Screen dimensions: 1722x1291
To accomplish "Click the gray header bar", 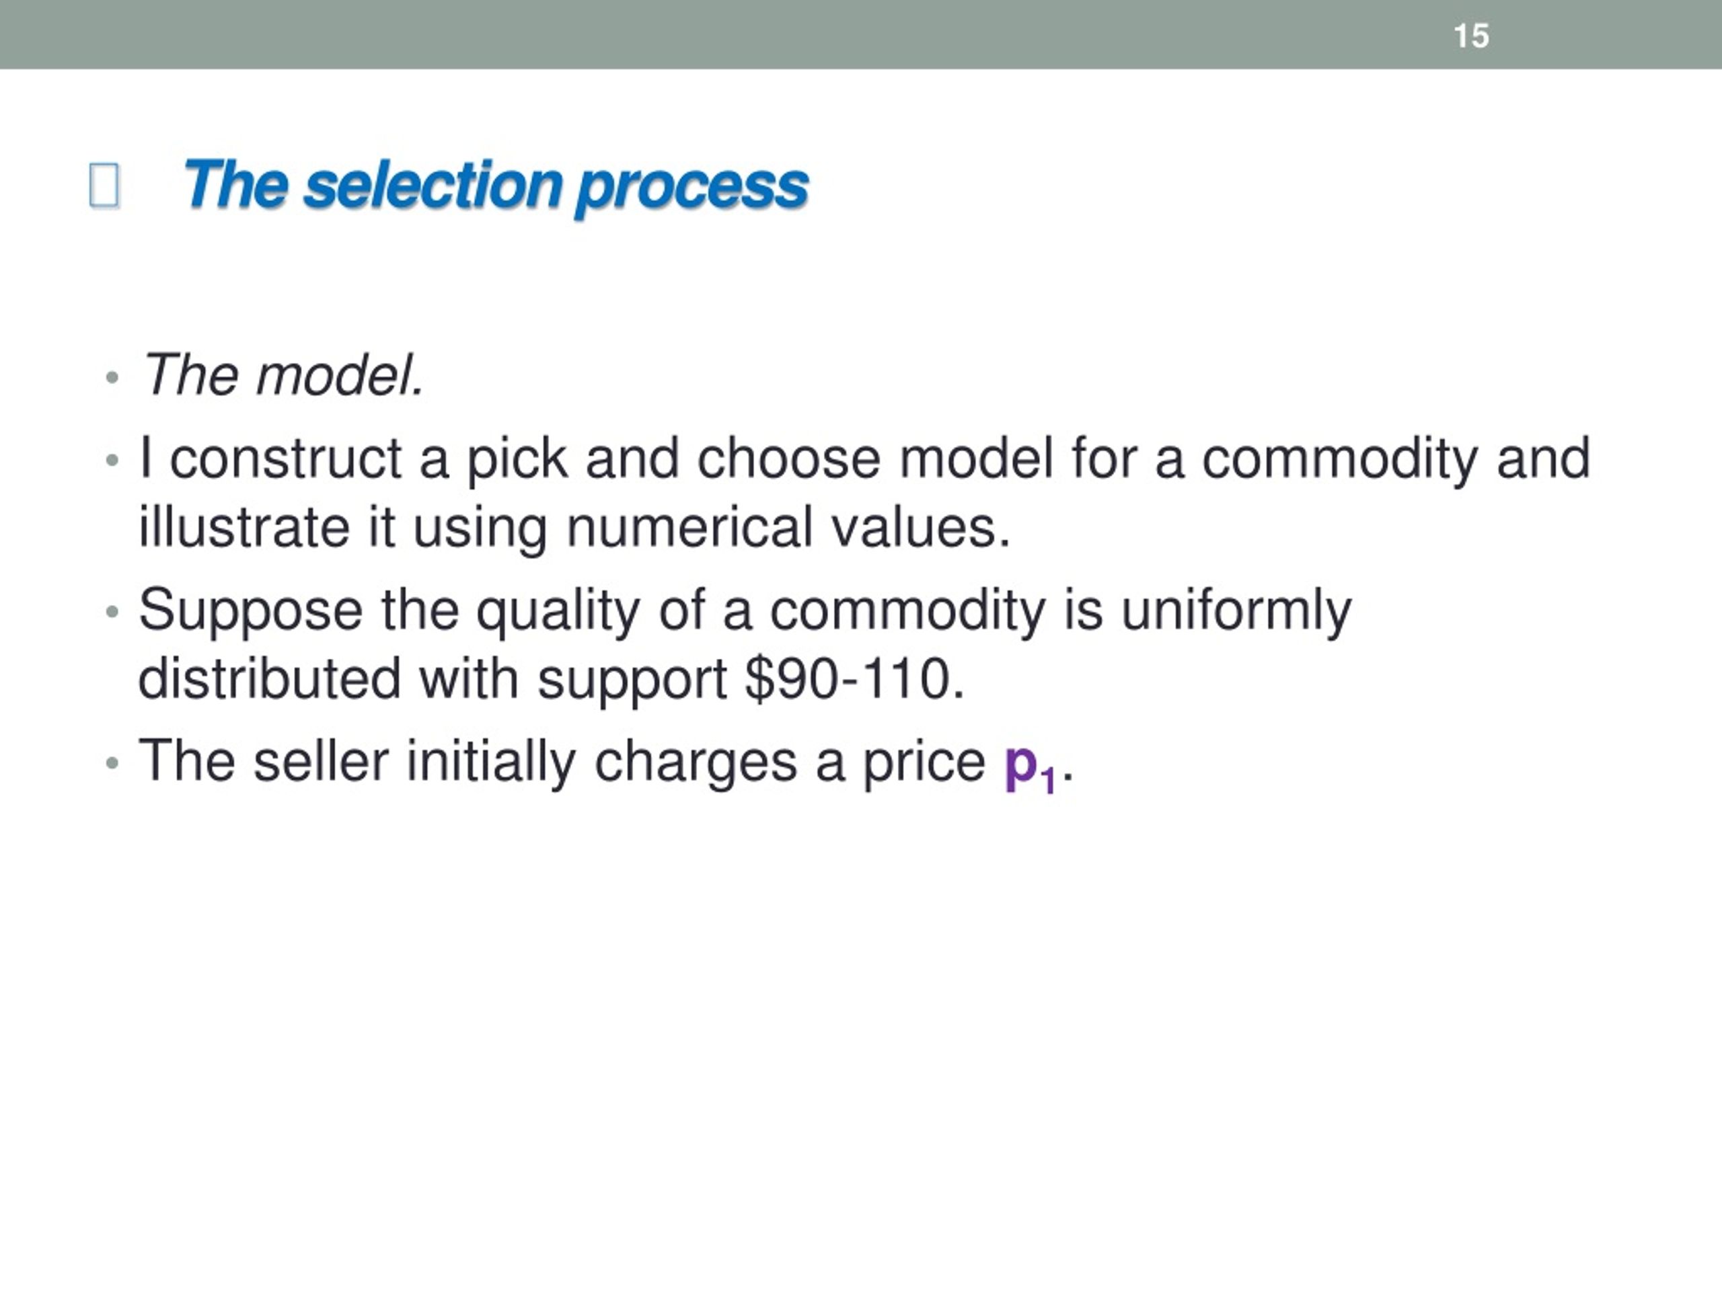I will (861, 34).
